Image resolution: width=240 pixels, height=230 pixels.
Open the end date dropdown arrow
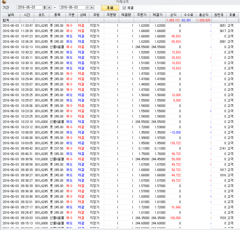click(x=92, y=7)
